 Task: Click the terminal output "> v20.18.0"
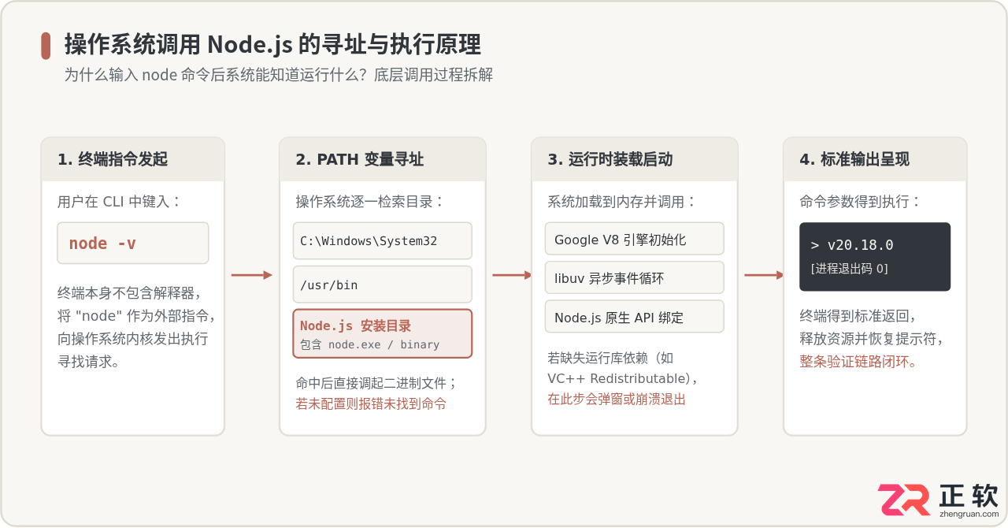[852, 245]
